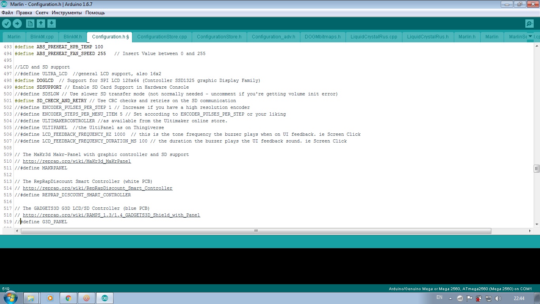The height and width of the screenshot is (304, 540).
Task: Click the '#define ABS_PREHEAT_HPB_TEMP 100' line
Action: click(59, 47)
